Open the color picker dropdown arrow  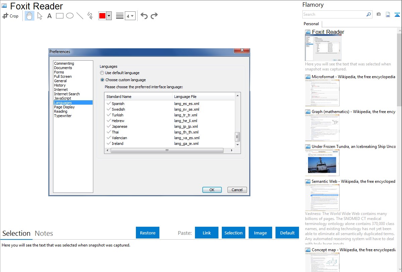(109, 16)
